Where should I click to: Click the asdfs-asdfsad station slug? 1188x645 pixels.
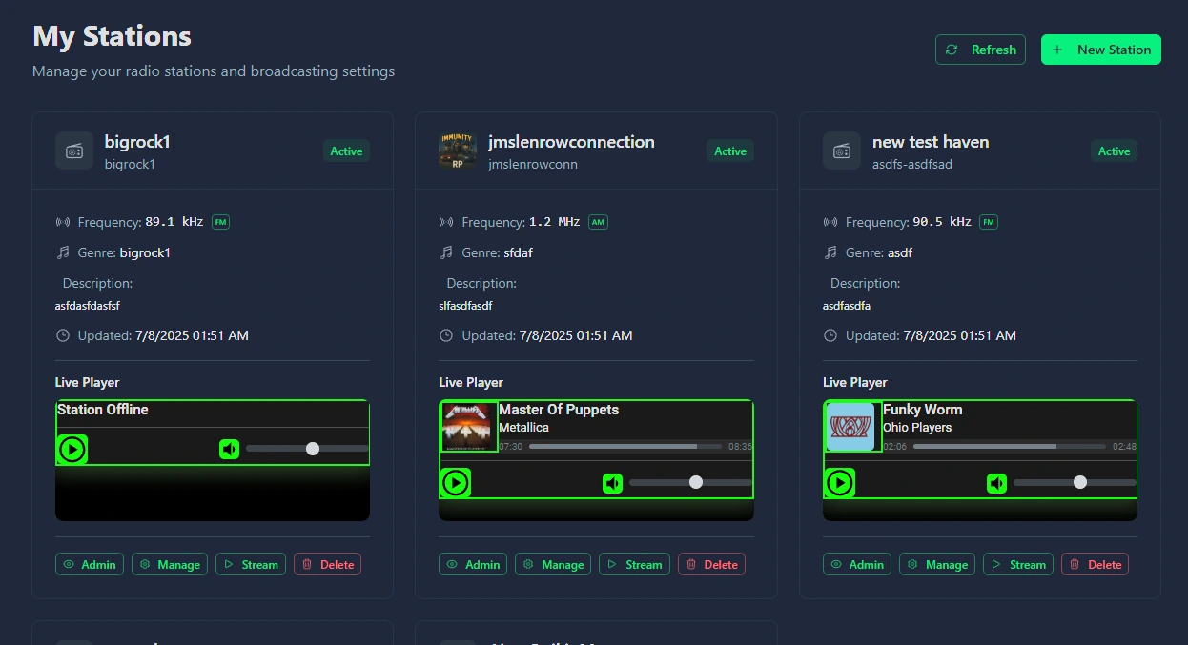912,164
